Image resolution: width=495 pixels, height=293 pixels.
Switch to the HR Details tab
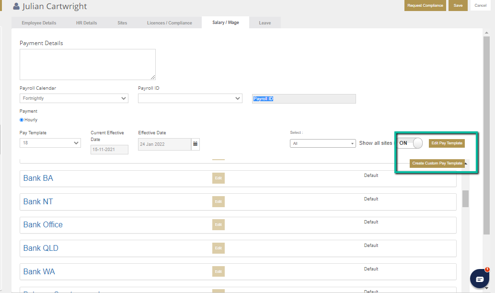click(x=87, y=23)
